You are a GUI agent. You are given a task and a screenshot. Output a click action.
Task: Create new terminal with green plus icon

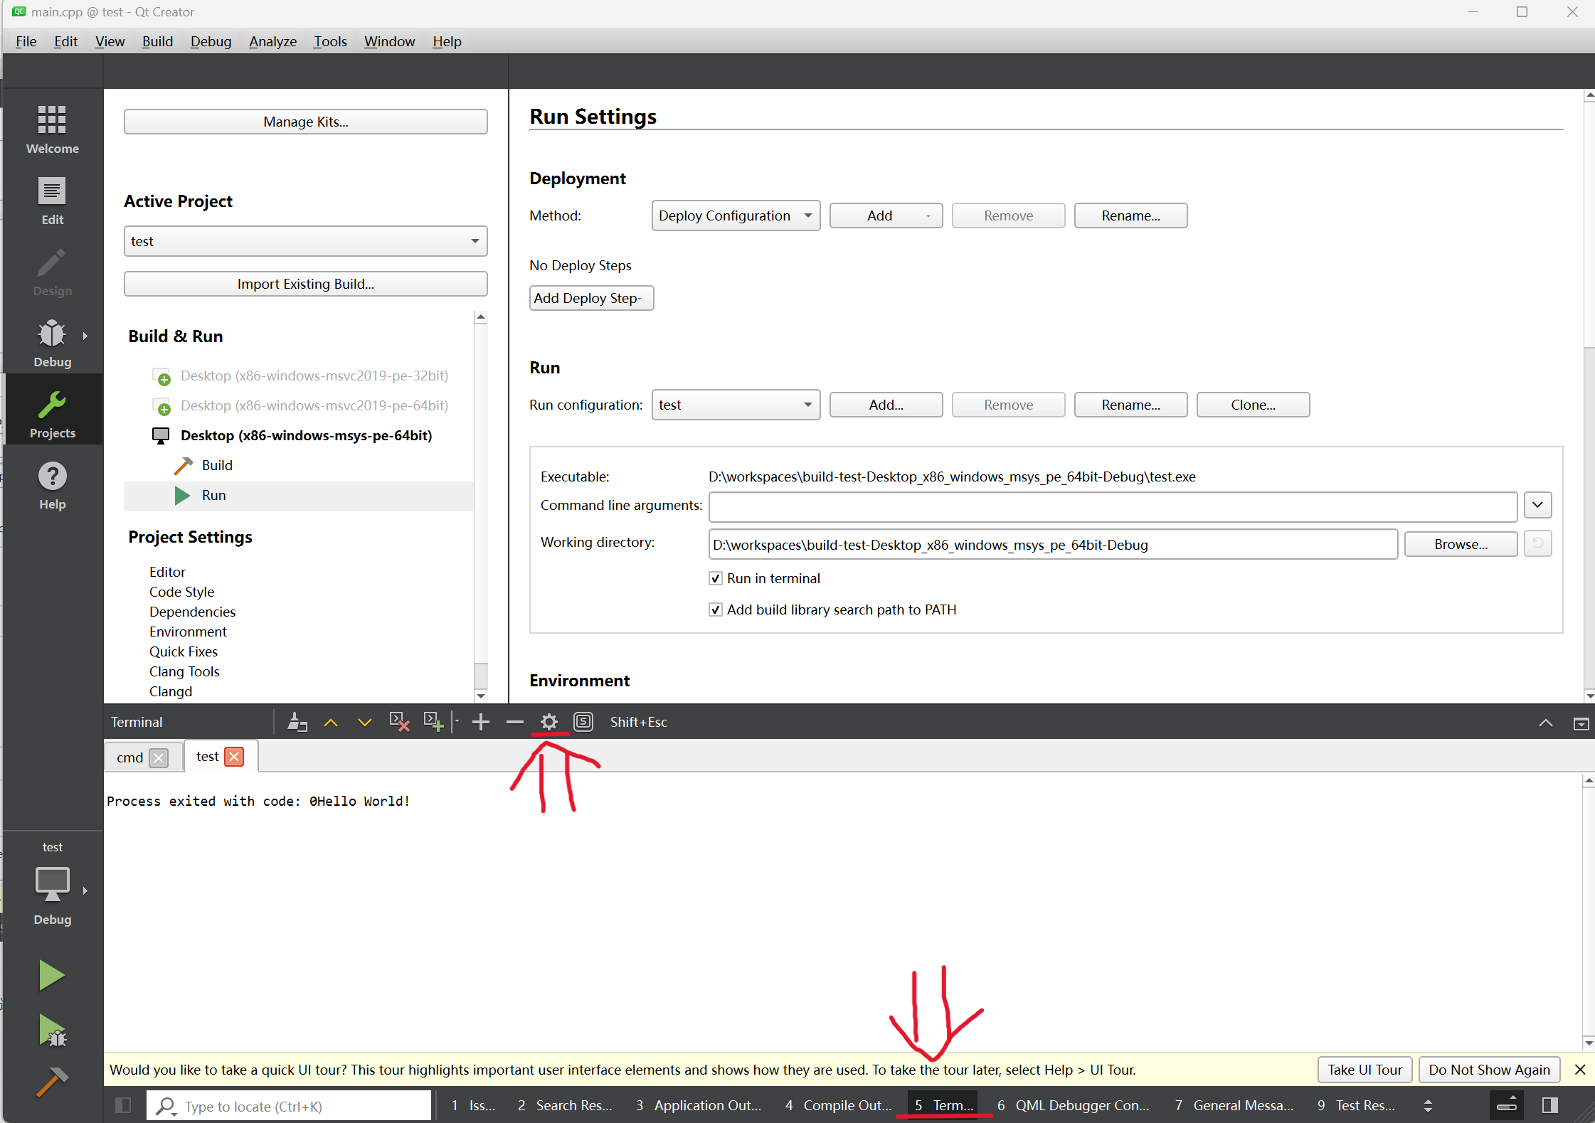coord(433,723)
